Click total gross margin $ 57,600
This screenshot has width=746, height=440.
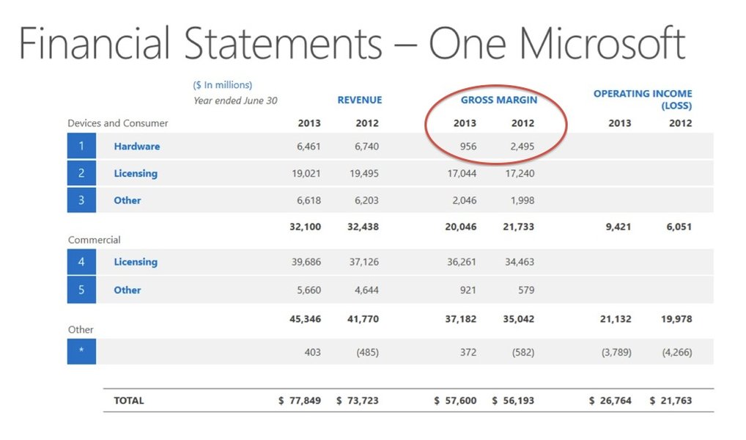[x=455, y=400]
